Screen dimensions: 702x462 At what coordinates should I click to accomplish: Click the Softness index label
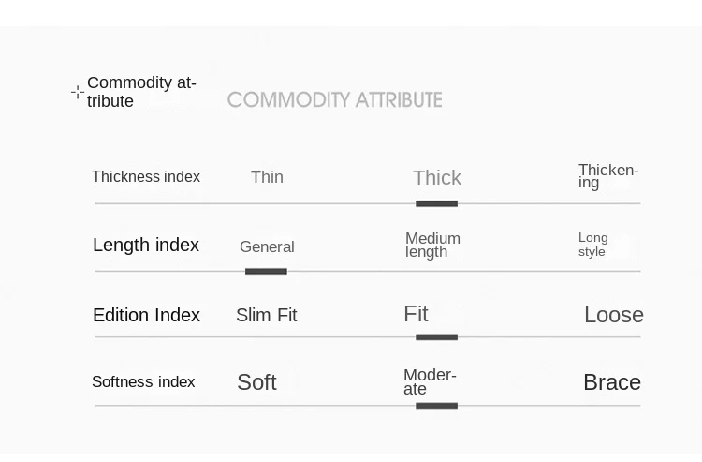(x=143, y=381)
